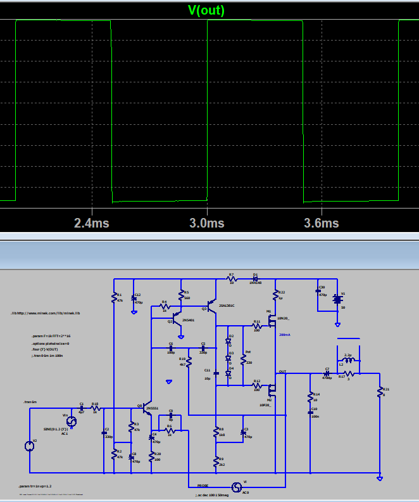Select resistor R5 560

[181, 295]
